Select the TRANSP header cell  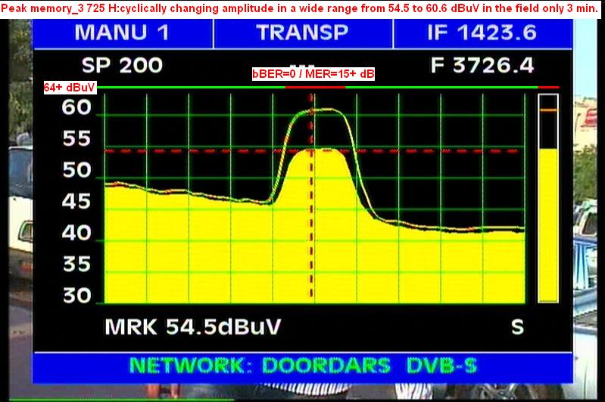[302, 33]
